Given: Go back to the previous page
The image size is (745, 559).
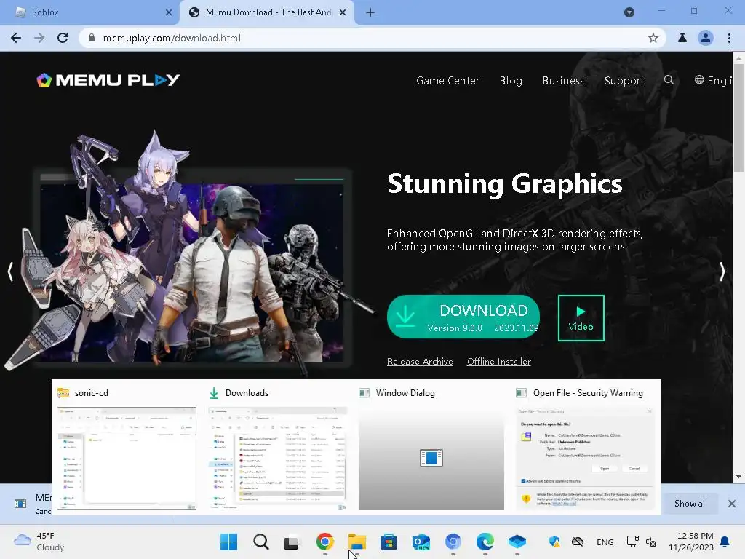Looking at the screenshot, I should (16, 38).
